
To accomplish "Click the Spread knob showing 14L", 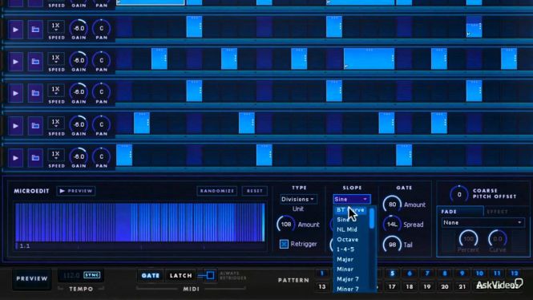I will pyautogui.click(x=392, y=224).
